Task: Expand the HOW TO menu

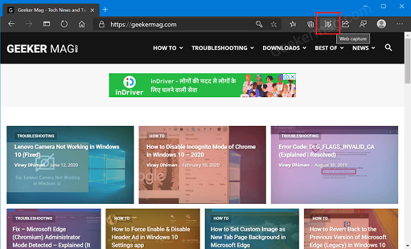Action: click(x=168, y=48)
